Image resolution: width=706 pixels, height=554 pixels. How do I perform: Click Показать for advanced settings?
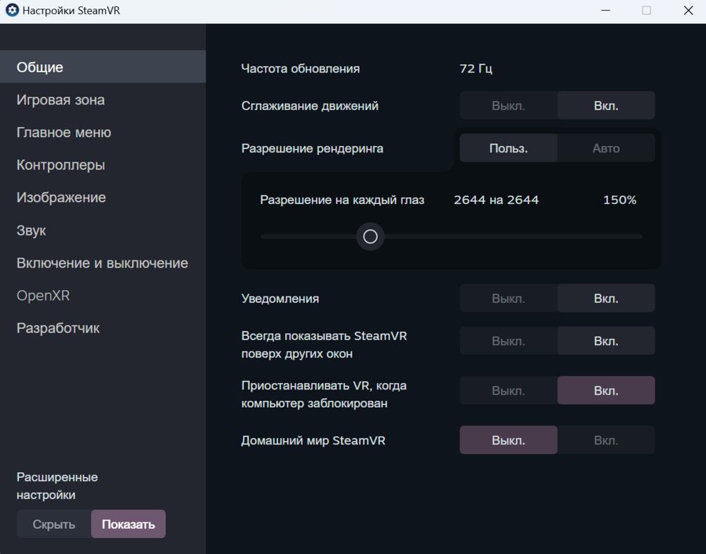(128, 524)
